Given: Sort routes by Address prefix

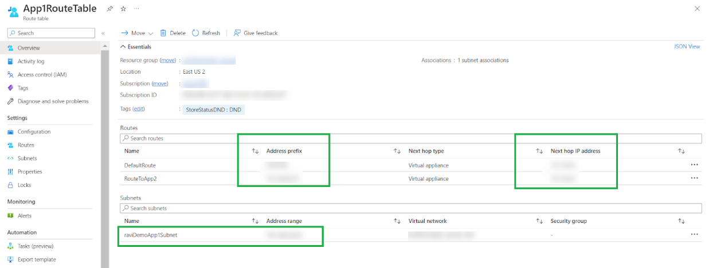Looking at the screenshot, I should pyautogui.click(x=397, y=151).
